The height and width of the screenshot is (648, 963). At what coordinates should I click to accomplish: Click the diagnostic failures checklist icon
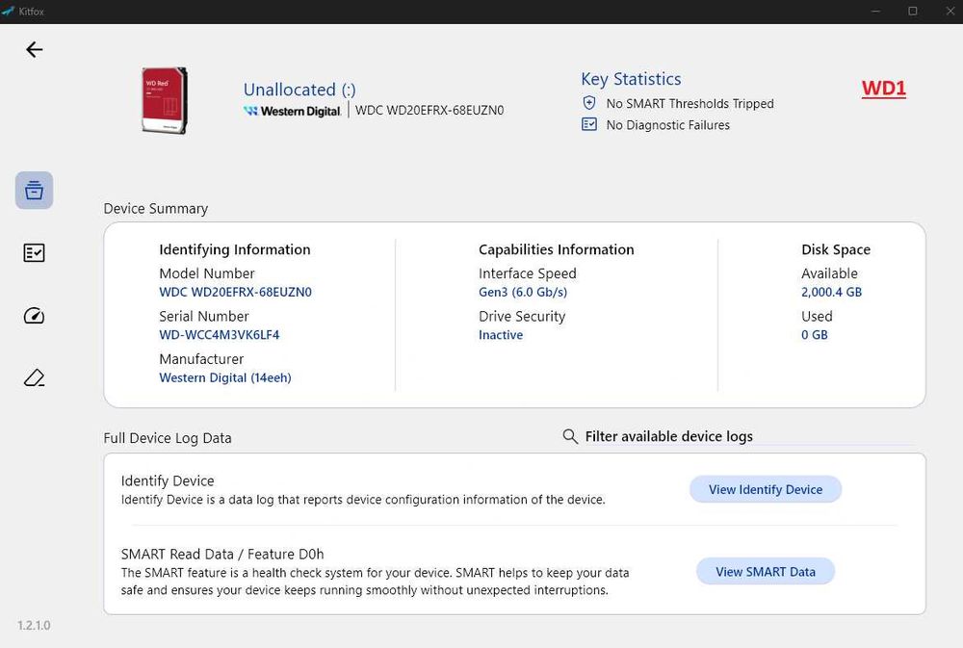click(589, 124)
